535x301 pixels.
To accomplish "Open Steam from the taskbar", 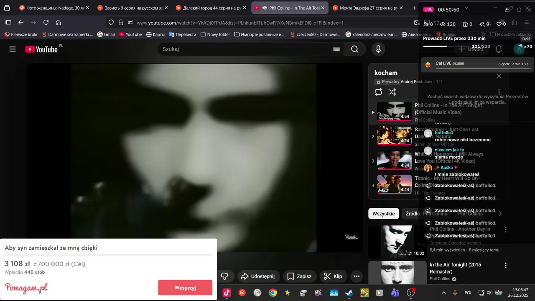I will (349, 293).
